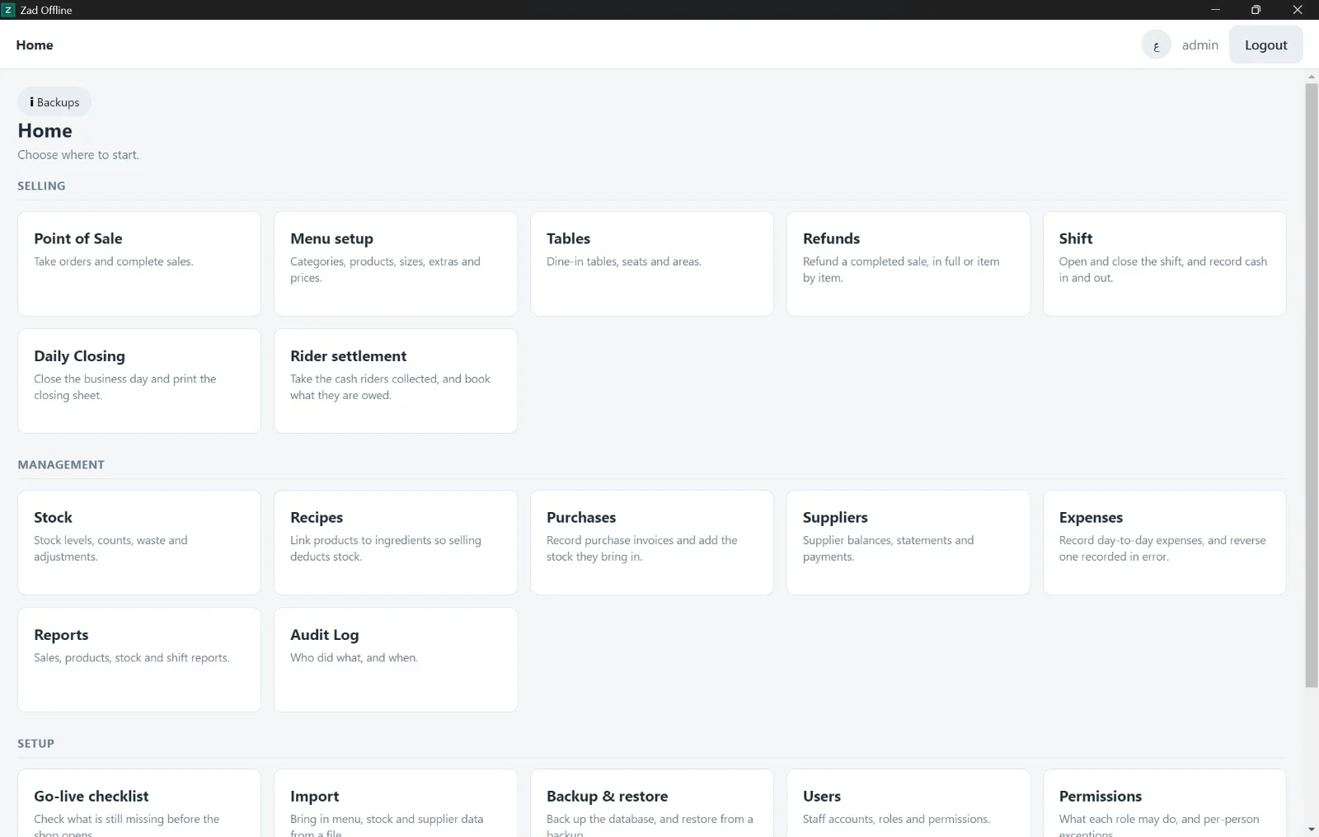Click the MANAGEMENT section heading

pyautogui.click(x=61, y=464)
